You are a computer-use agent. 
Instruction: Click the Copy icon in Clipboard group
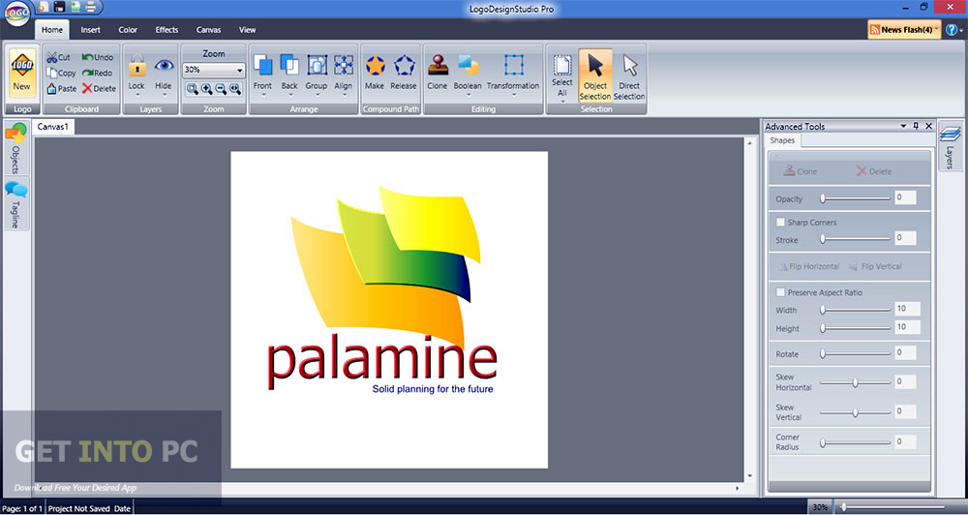(52, 73)
